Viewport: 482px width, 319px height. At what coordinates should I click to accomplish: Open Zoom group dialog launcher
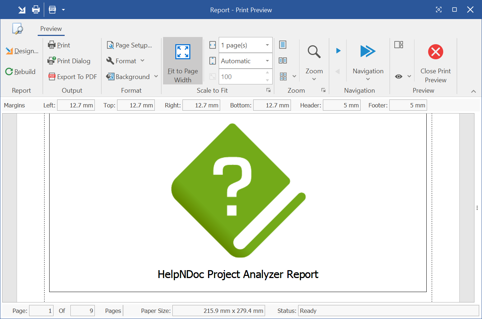[x=323, y=90]
